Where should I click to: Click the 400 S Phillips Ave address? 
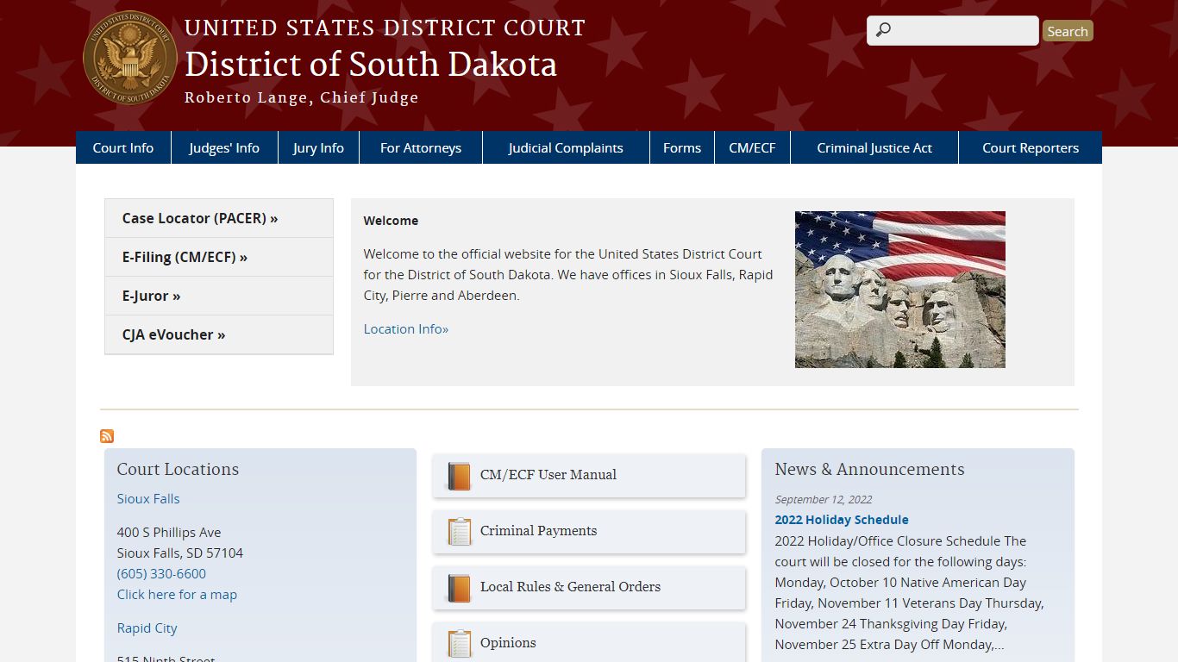[169, 532]
